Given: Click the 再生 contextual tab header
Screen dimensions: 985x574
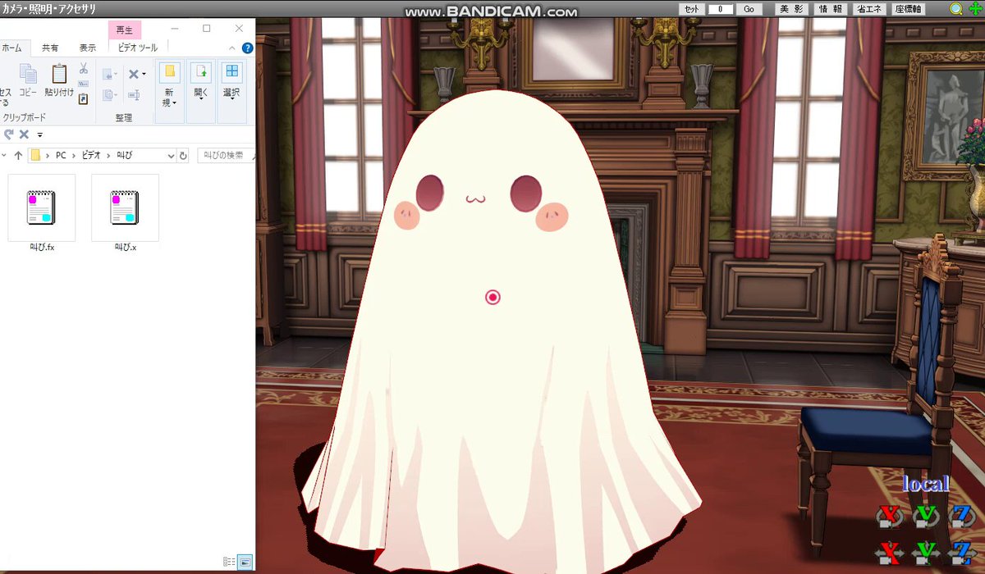Looking at the screenshot, I should point(126,31).
